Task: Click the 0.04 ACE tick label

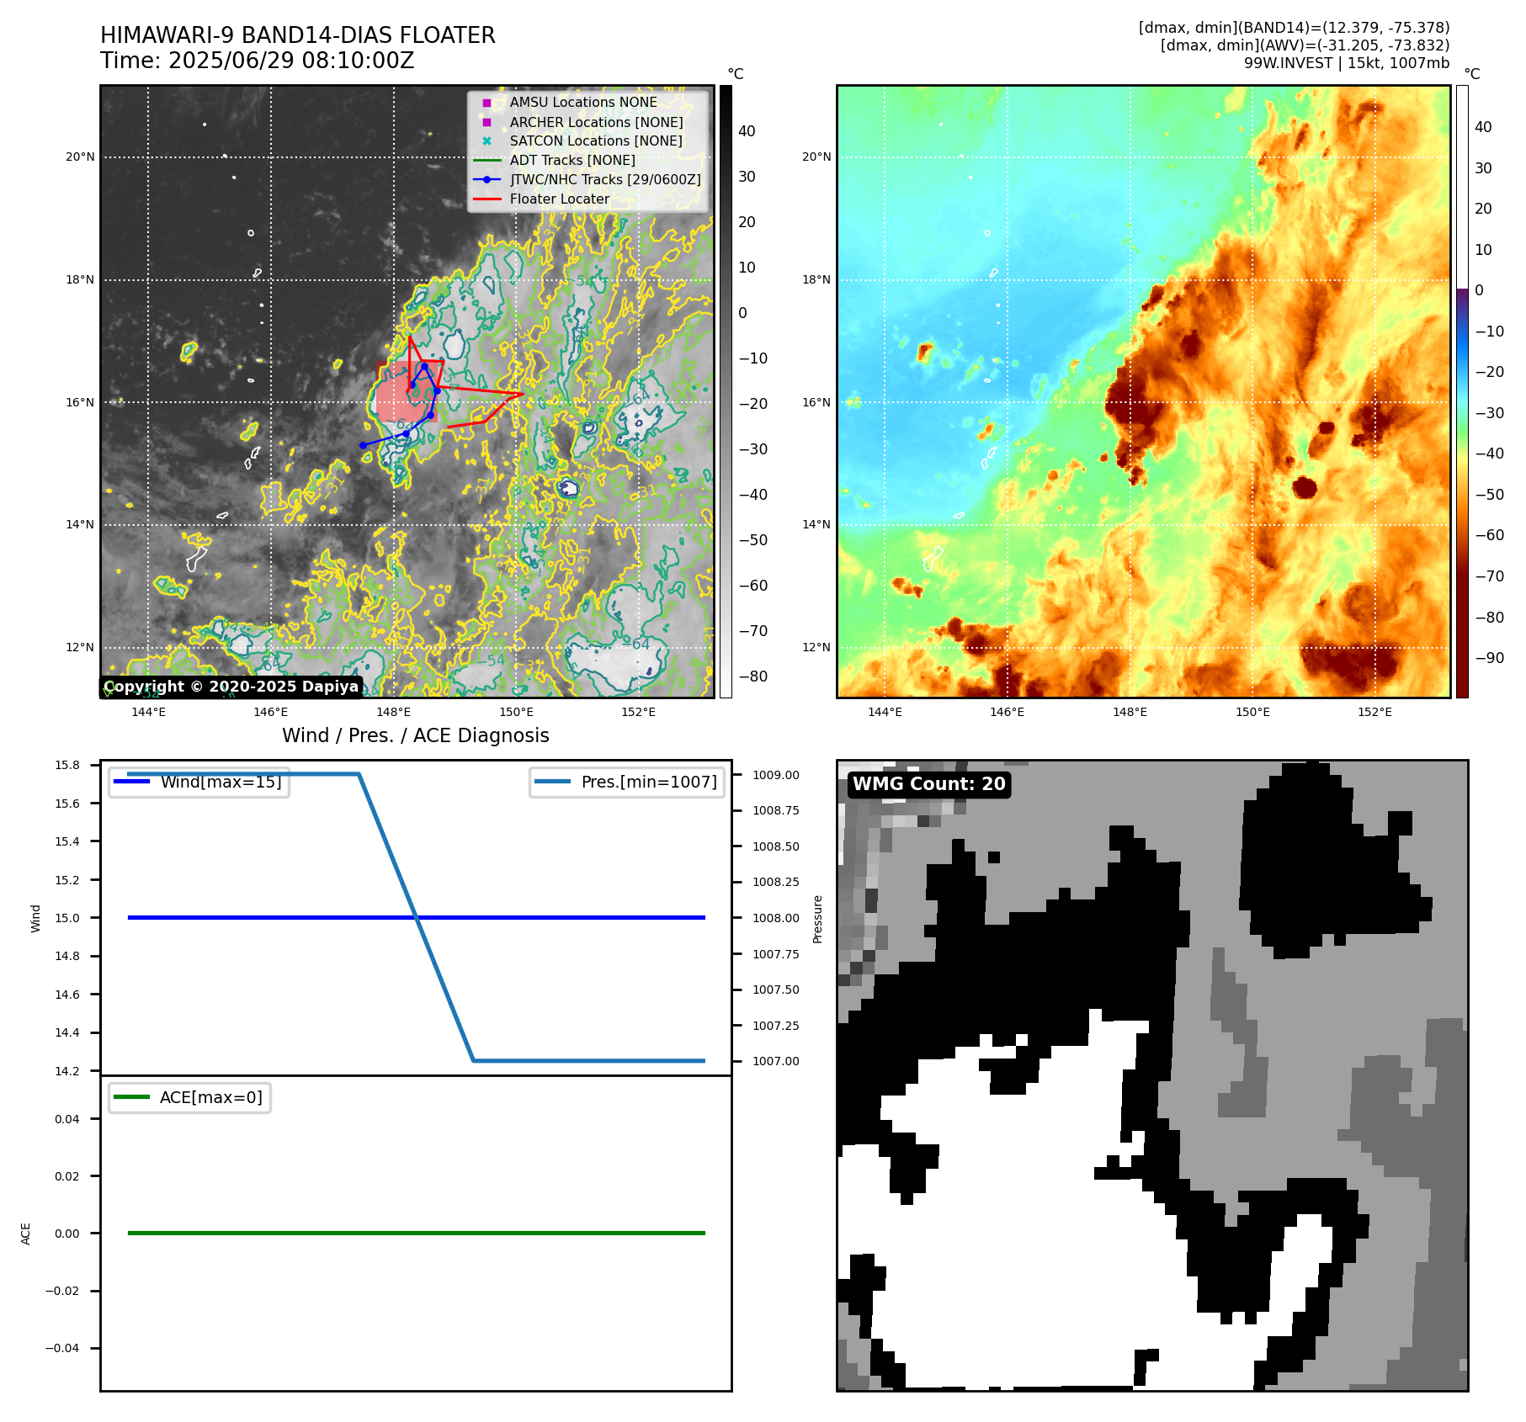Action: 67,1119
